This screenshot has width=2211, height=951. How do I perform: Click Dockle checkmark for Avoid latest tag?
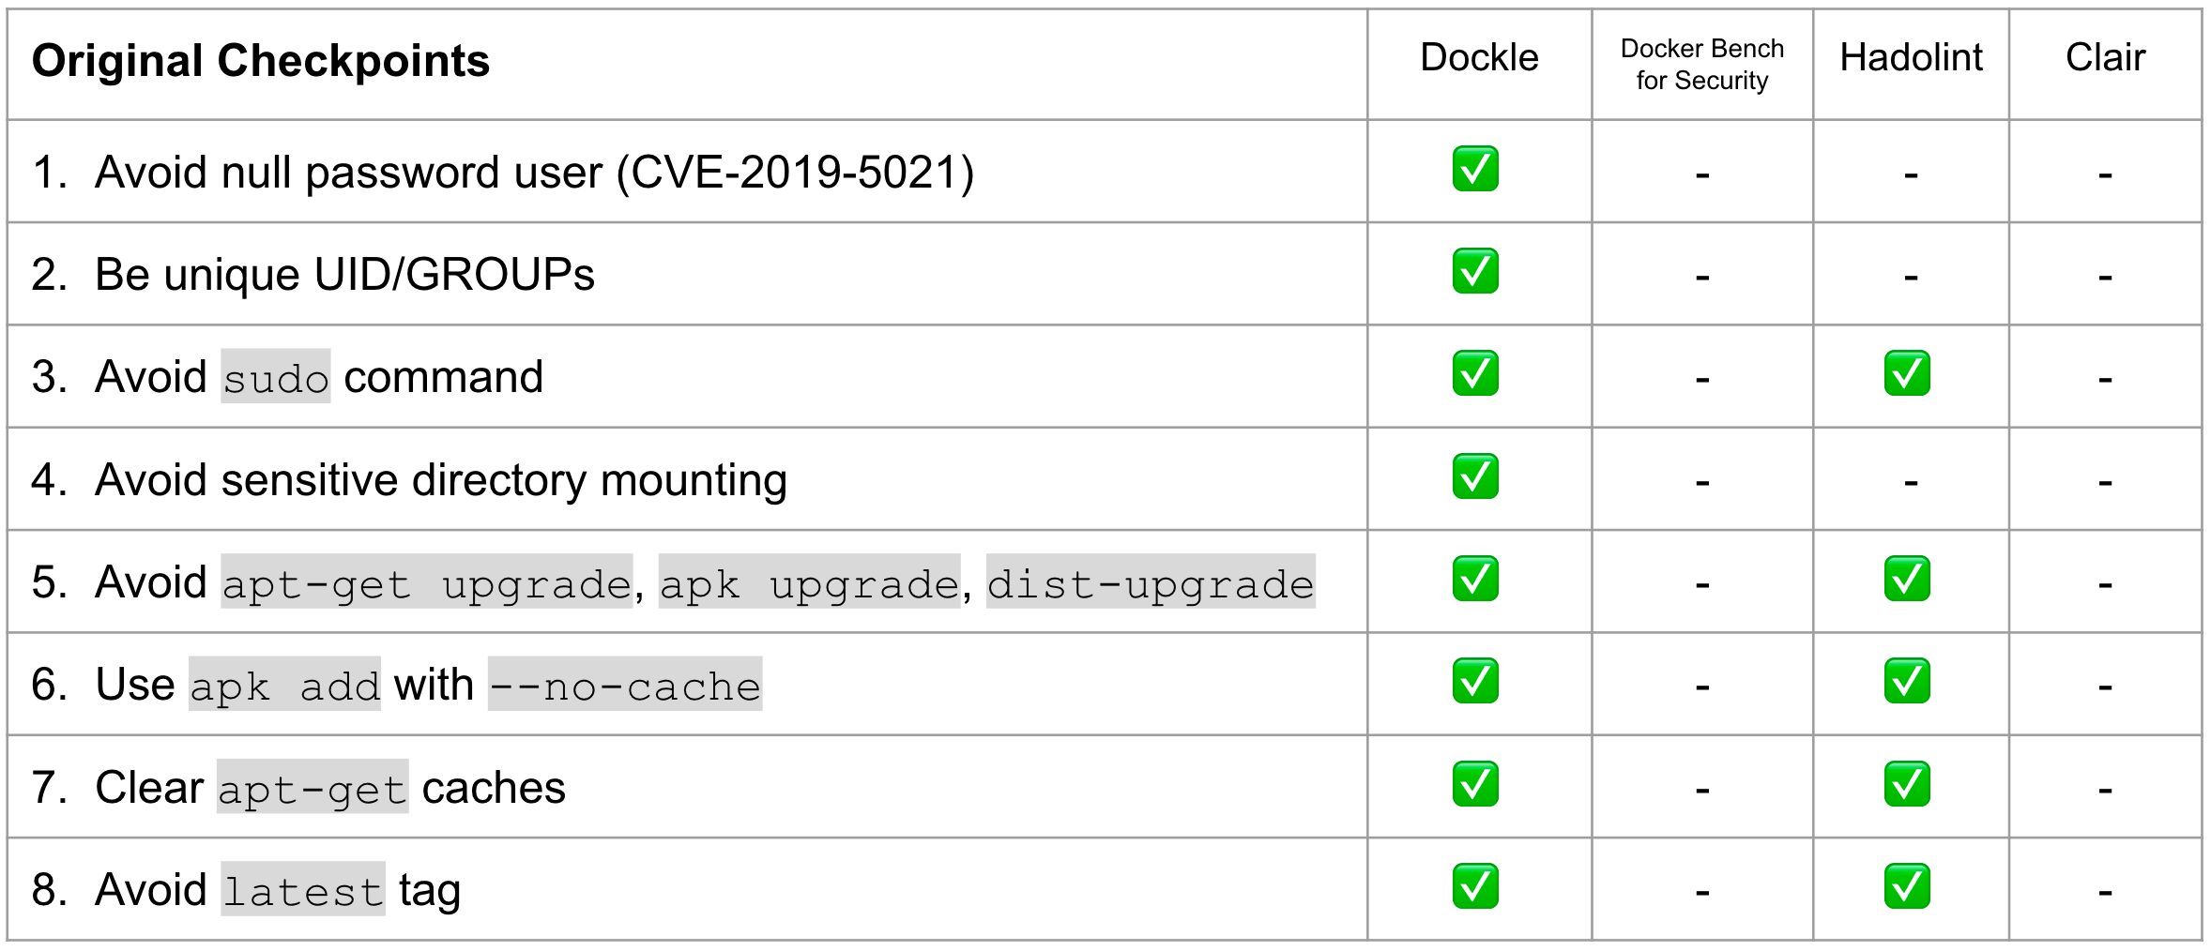point(1475,886)
